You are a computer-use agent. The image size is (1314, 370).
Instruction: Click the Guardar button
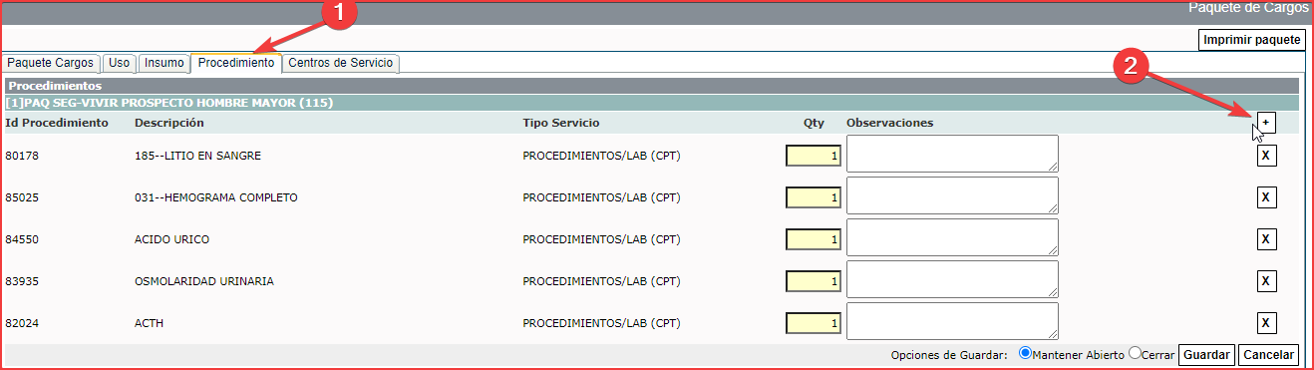coord(1207,355)
